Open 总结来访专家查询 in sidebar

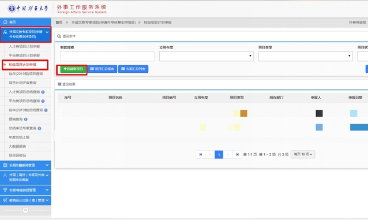pos(22,128)
